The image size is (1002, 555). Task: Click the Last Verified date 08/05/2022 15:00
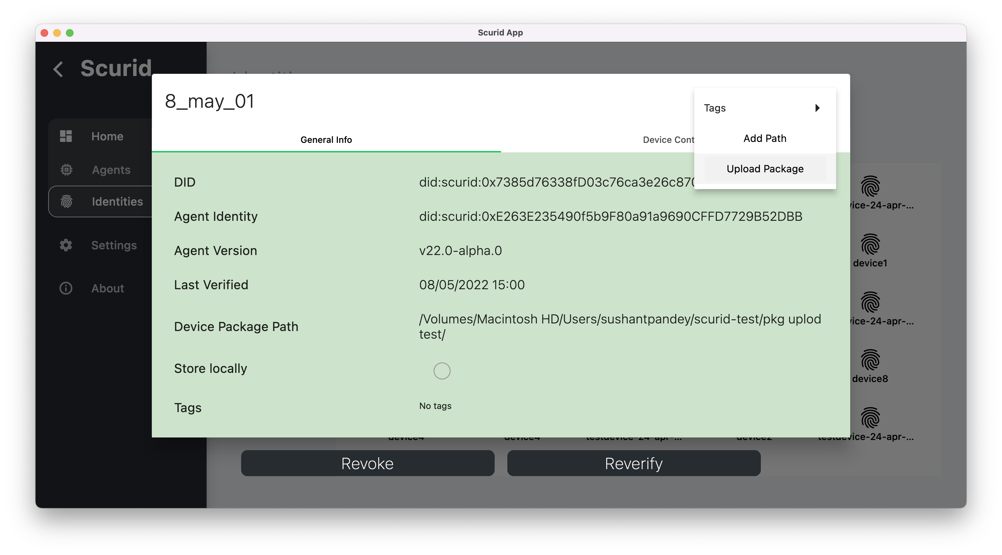472,285
